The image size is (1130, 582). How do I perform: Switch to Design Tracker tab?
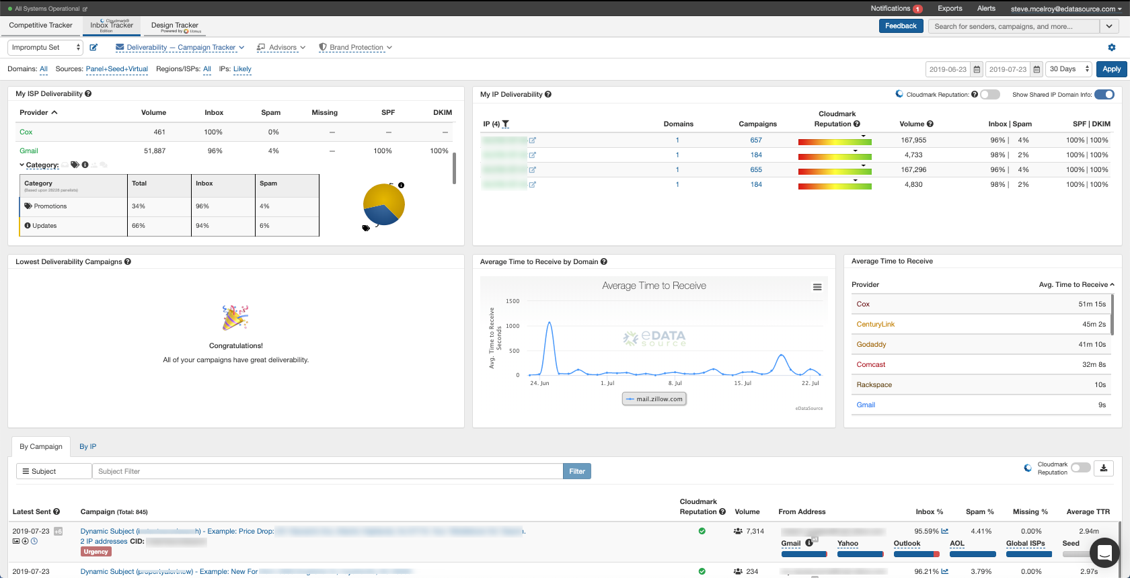pyautogui.click(x=175, y=26)
